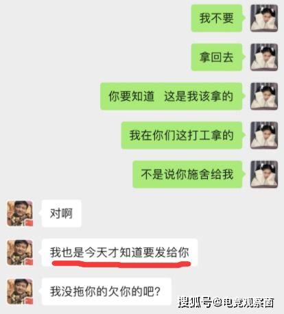Viewport: 284px width, 314px height.
Task: Tap sender avatar beside "我不要" message
Action: 264,18
